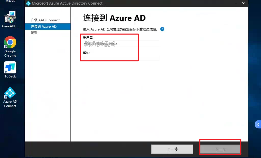261x158 pixels.
Task: Close the Azure AD Connect wizard window
Action: point(243,3)
